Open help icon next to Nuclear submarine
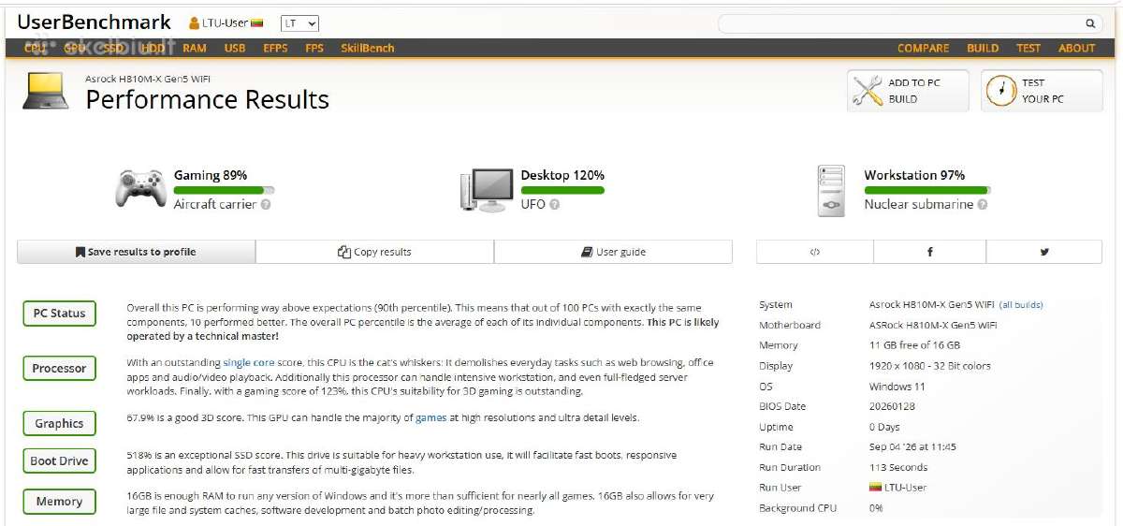Viewport: 1123px width, 526px height. coord(983,204)
